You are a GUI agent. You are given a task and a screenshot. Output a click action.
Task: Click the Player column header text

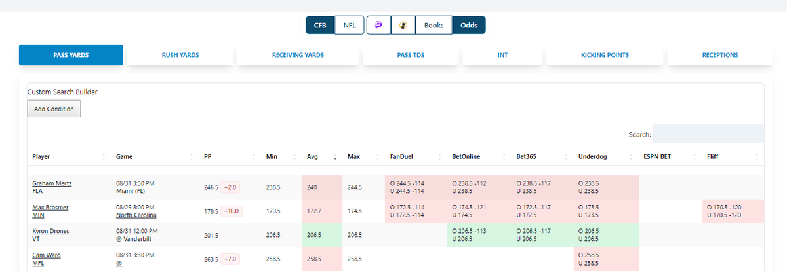[x=41, y=157]
